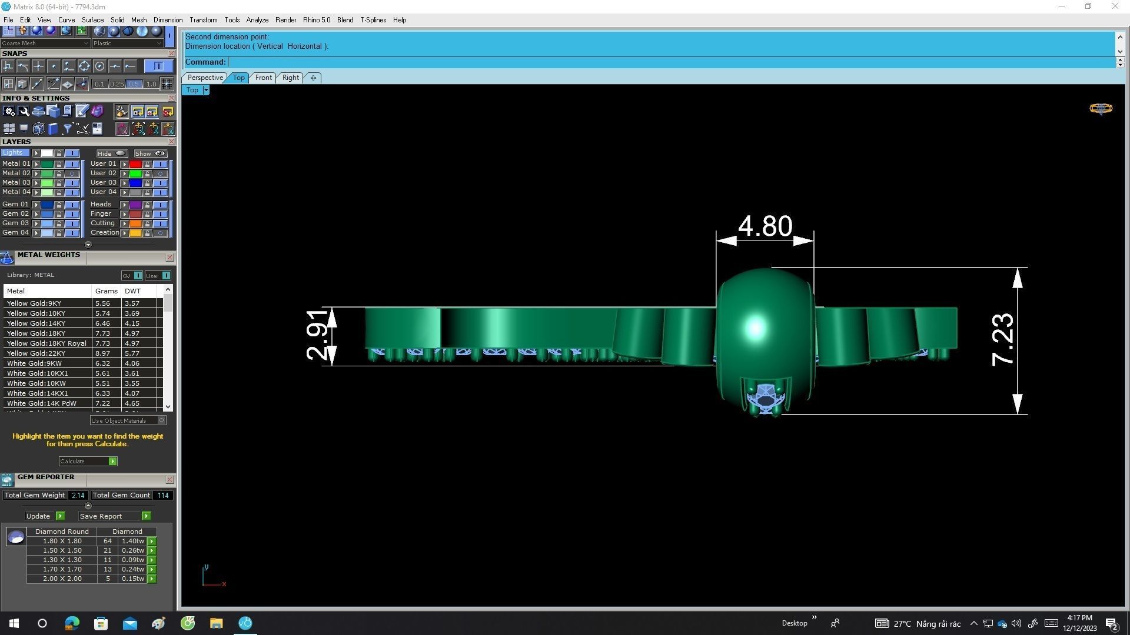This screenshot has width=1130, height=635.
Task: Toggle lock on Gem 01 layer
Action: (x=59, y=205)
